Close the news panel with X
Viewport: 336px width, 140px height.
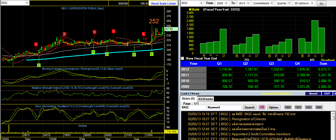(335, 94)
